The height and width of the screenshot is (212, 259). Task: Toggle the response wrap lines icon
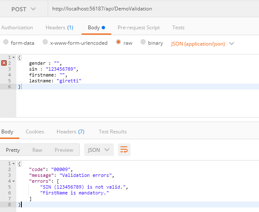click(123, 150)
